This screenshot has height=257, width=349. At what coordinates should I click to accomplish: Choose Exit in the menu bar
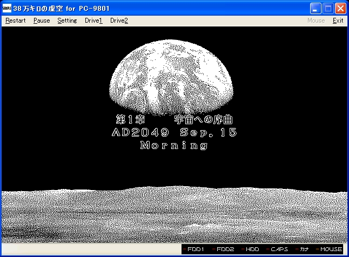coord(338,21)
